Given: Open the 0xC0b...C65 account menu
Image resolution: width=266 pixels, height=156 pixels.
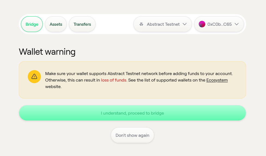Looking at the screenshot, I should pos(219,24).
